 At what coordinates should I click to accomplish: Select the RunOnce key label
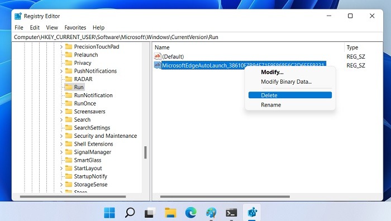(x=85, y=103)
